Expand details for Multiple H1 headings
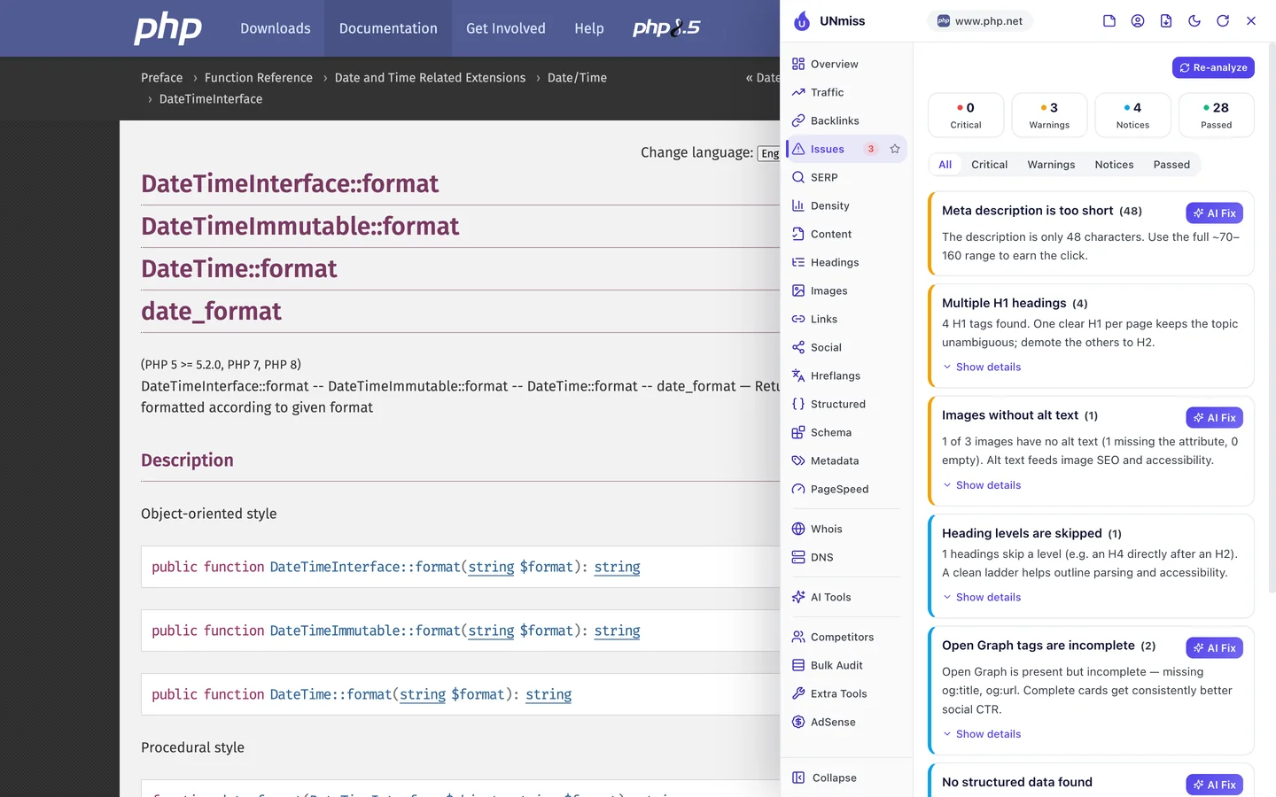The height and width of the screenshot is (797, 1276). [982, 367]
